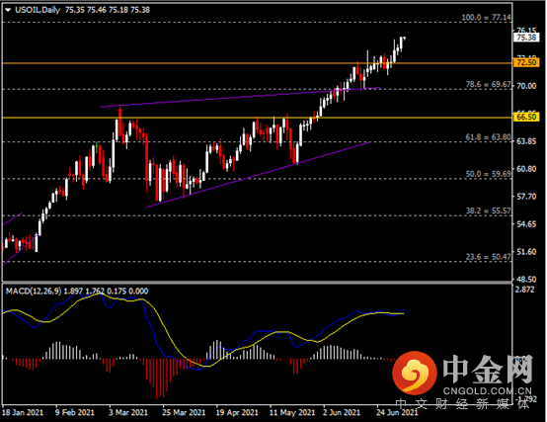
Task: Click the 25 Mar 2021 date marker
Action: tap(184, 412)
